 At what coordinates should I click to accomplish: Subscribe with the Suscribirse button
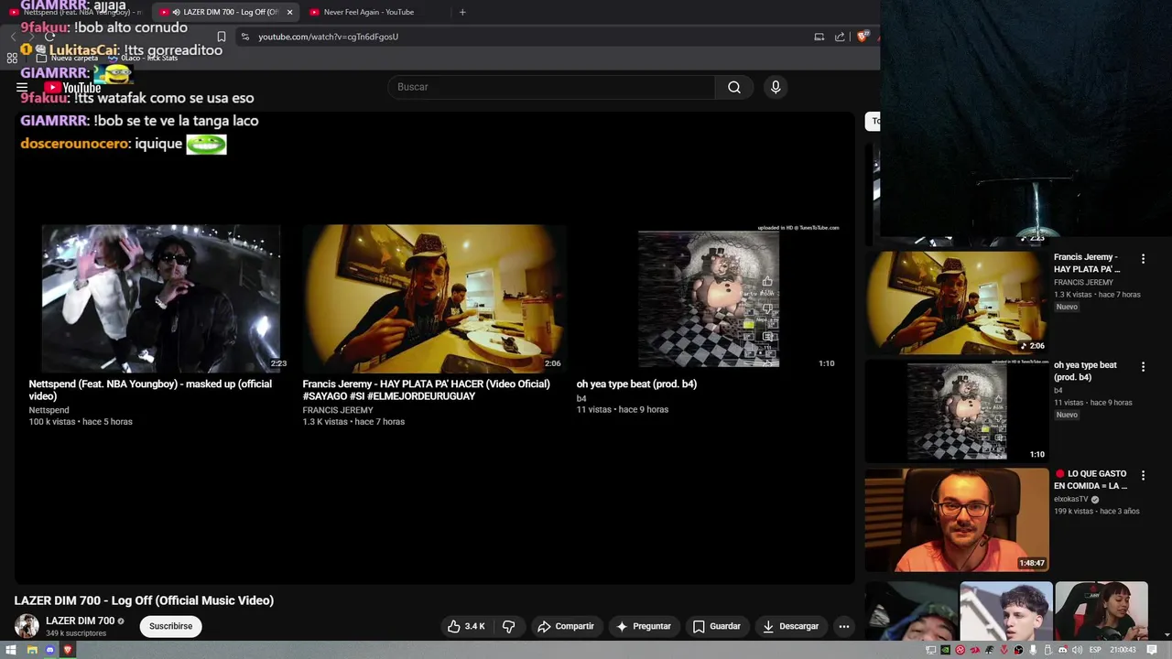coord(170,626)
